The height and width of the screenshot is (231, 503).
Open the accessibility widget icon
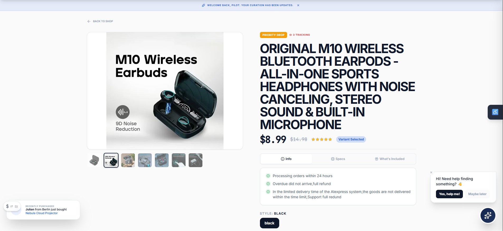pos(495,112)
